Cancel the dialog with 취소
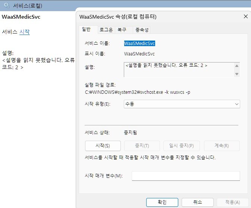This screenshot has width=251, height=208. [x=197, y=202]
